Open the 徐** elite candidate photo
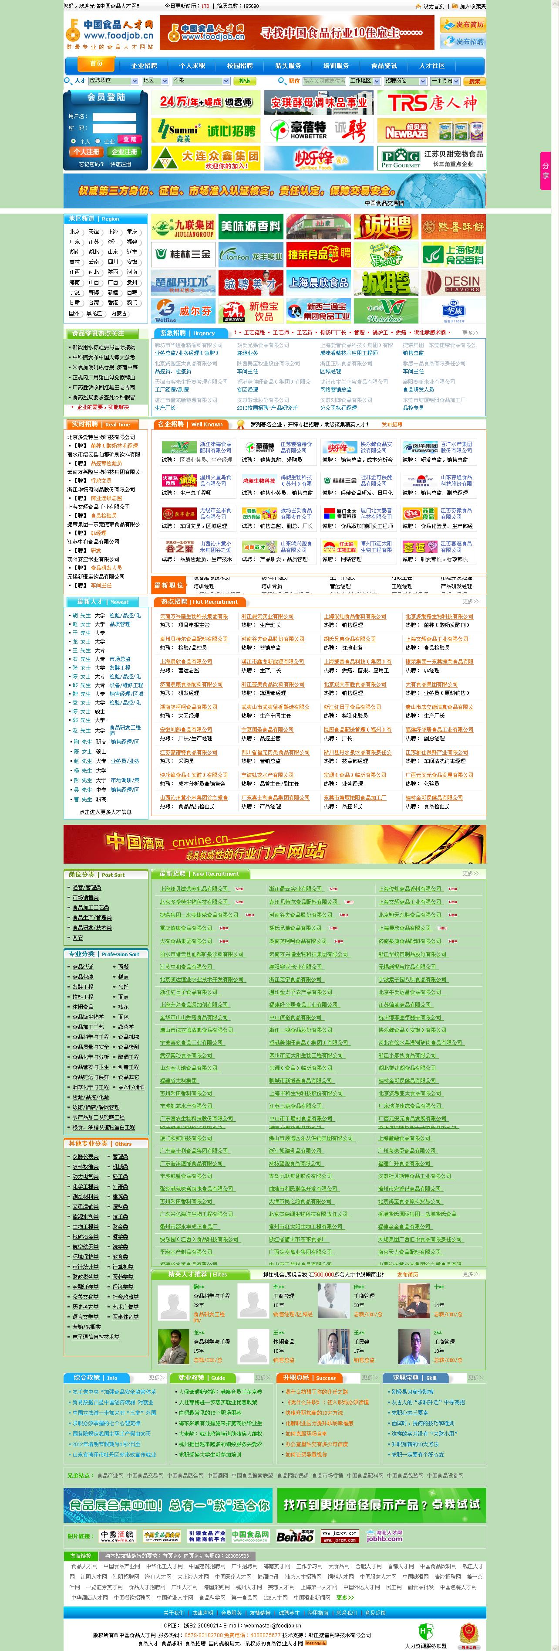 coord(333,1300)
